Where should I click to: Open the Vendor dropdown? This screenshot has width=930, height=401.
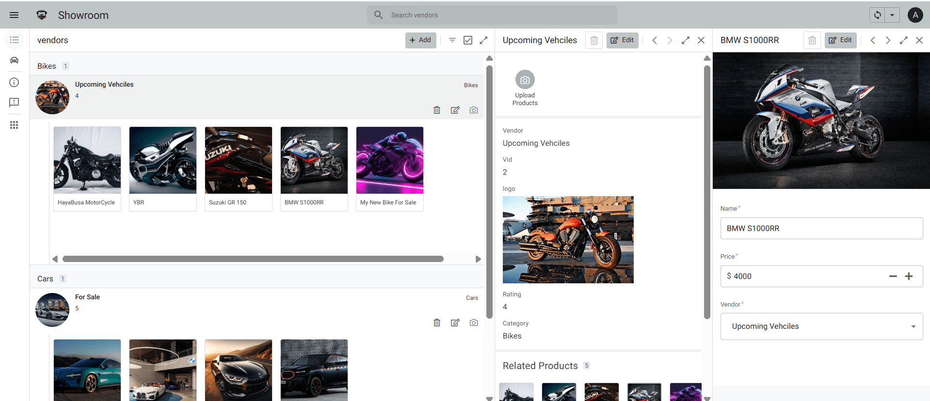tap(821, 326)
